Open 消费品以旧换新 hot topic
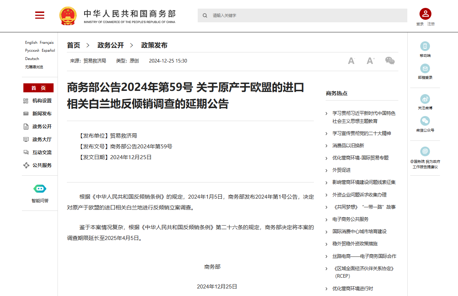This screenshot has height=296, width=458. [x=348, y=145]
